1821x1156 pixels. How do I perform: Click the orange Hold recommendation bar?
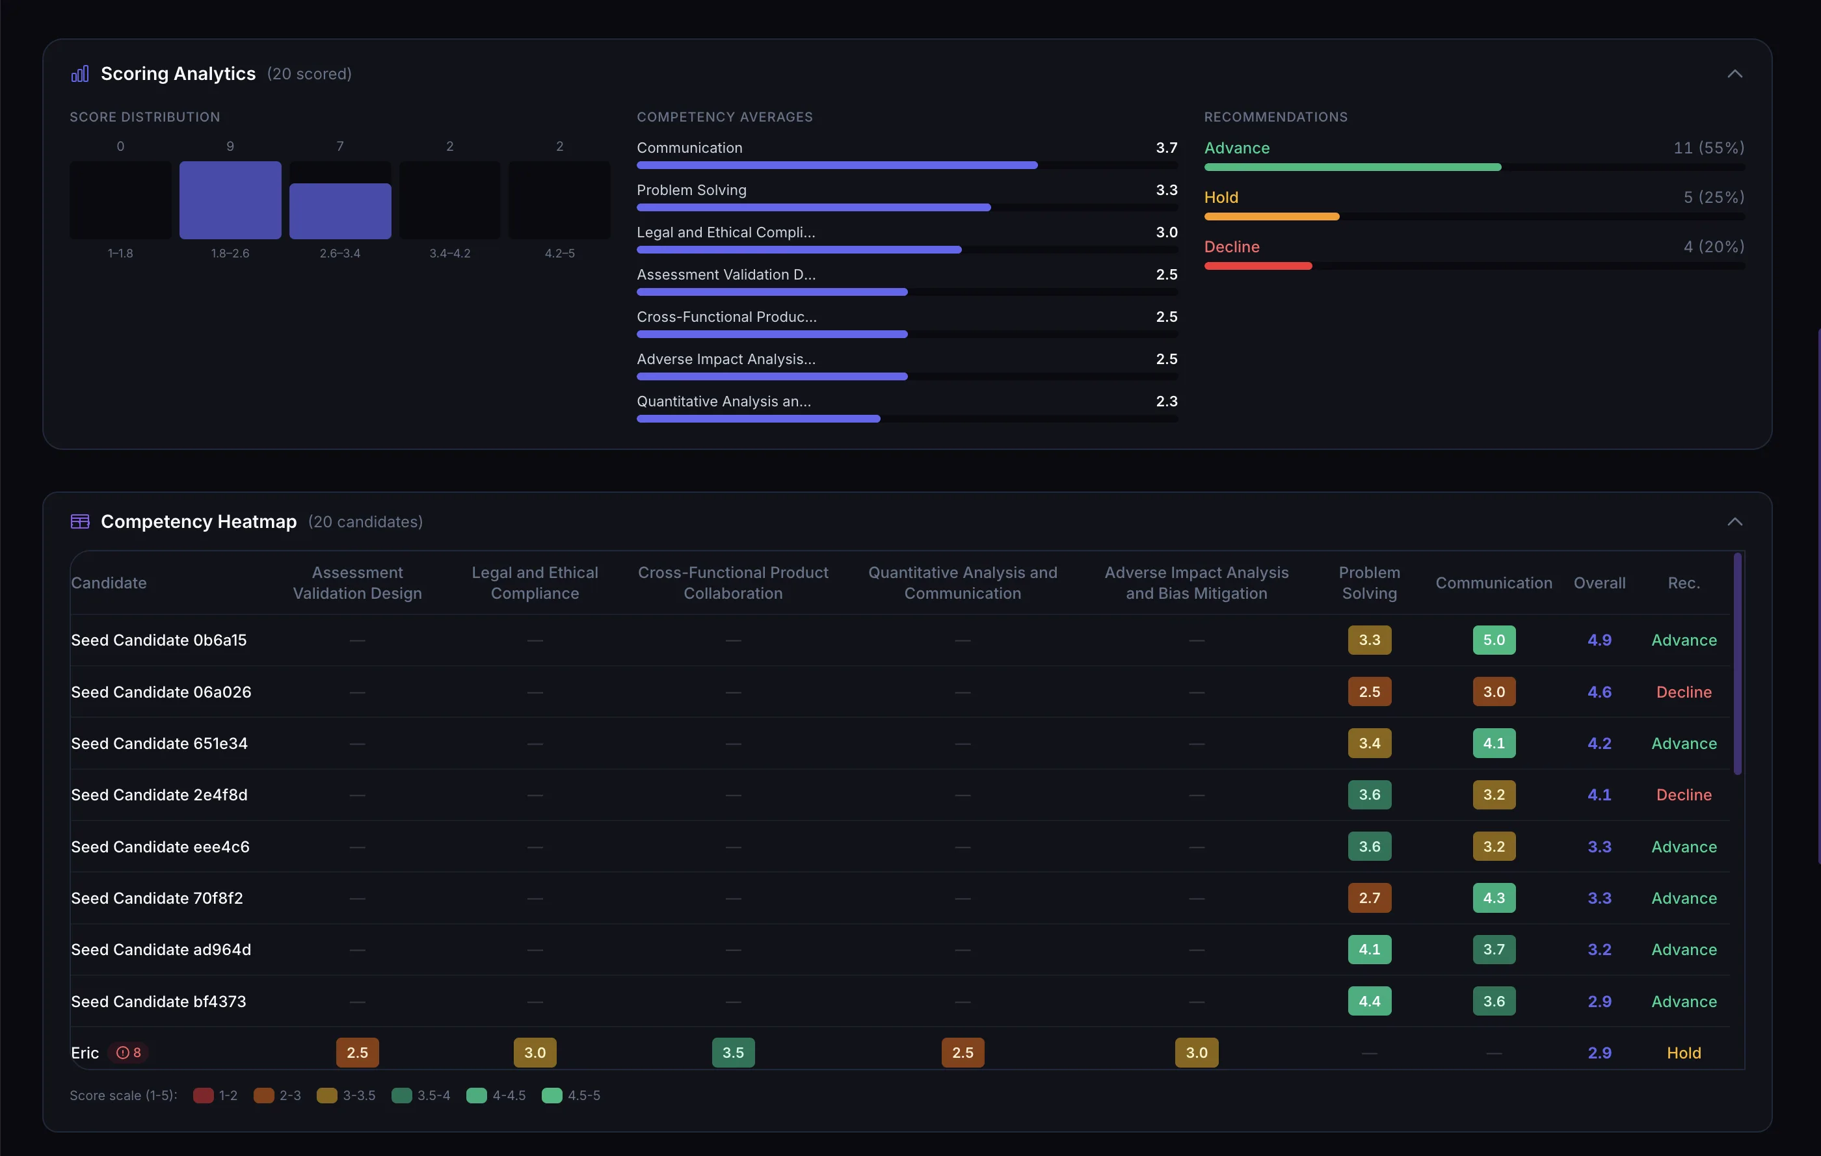[x=1271, y=217]
